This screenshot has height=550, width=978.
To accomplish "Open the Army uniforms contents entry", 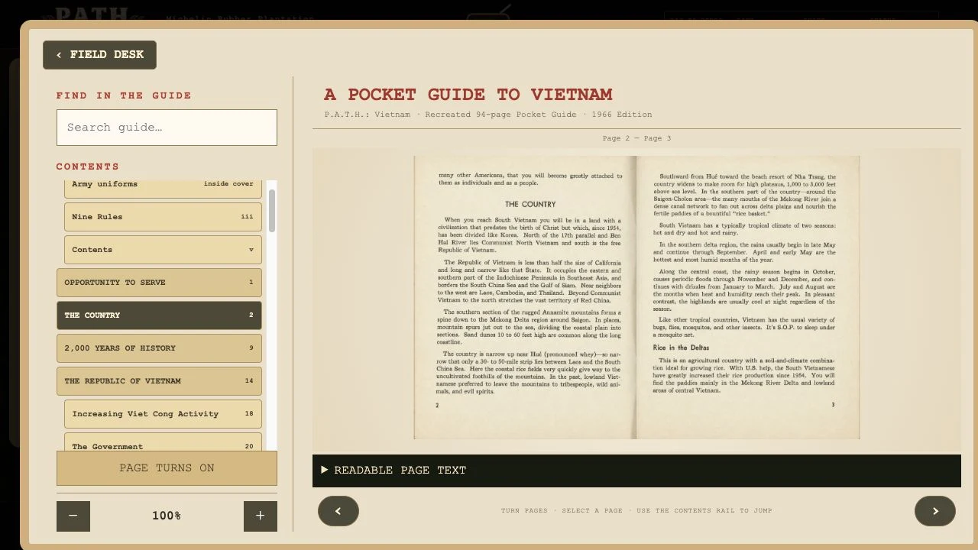I will coord(163,188).
